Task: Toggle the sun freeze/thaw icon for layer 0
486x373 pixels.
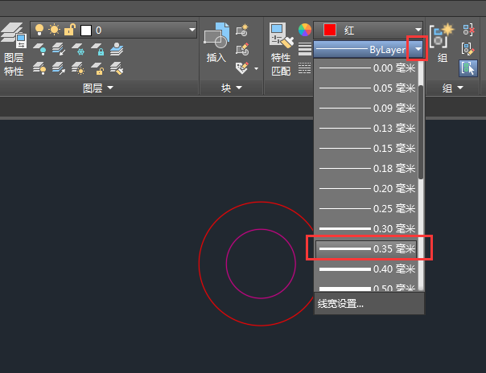Action: (x=54, y=30)
